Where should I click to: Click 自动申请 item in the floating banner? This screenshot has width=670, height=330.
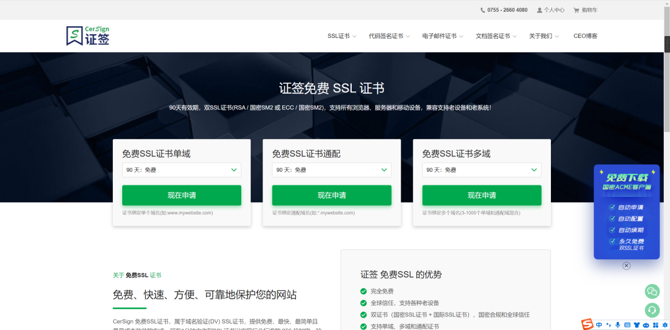(x=627, y=207)
